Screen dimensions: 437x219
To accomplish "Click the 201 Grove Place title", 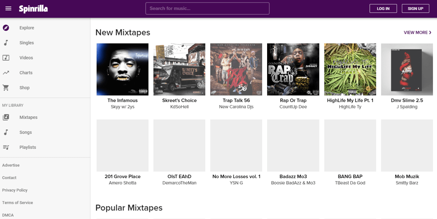I will 123,177.
